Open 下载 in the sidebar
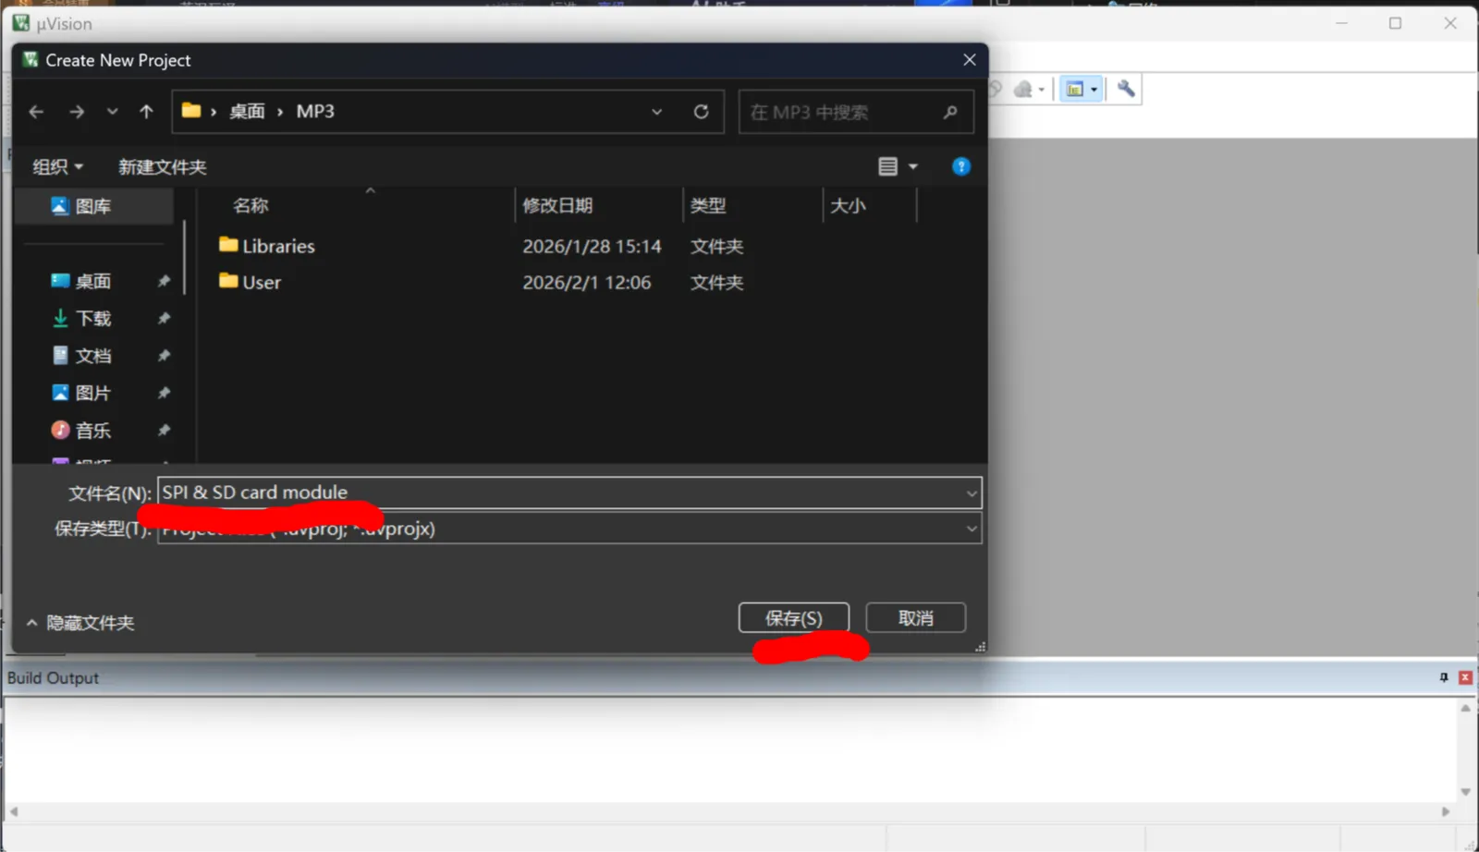This screenshot has height=852, width=1479. 92,318
